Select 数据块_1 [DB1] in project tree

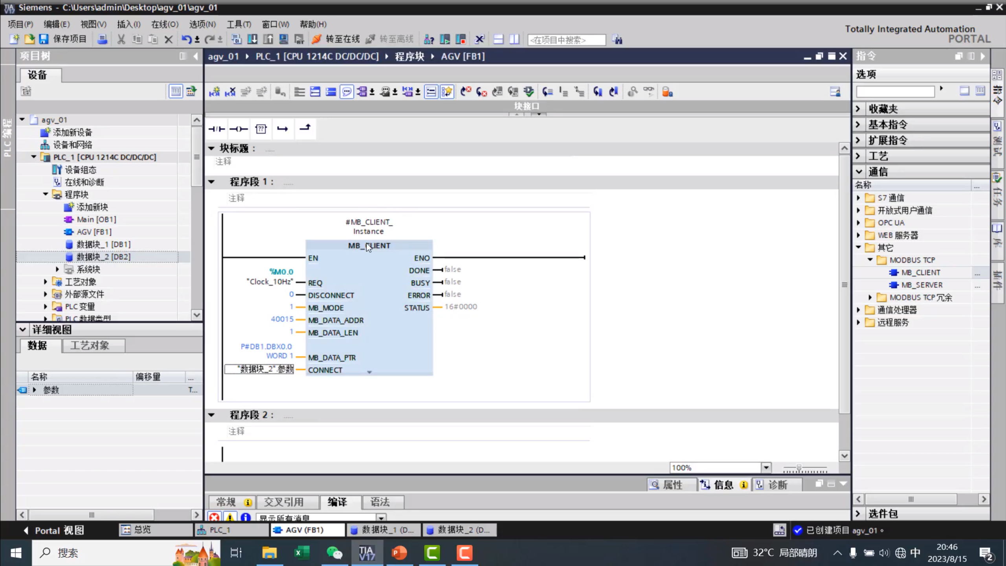click(103, 244)
